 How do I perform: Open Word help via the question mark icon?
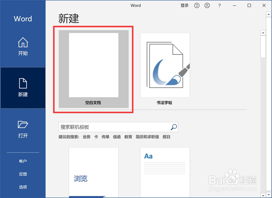(x=219, y=5)
